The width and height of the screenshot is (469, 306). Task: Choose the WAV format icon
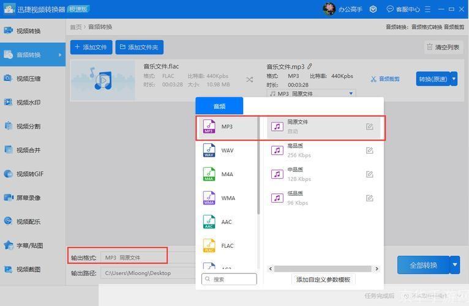tap(209, 150)
